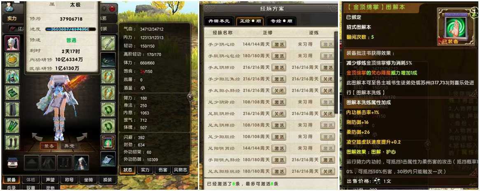This screenshot has height=191, width=480.
Task: Click the character portrait equipment slot
Action: point(12,43)
